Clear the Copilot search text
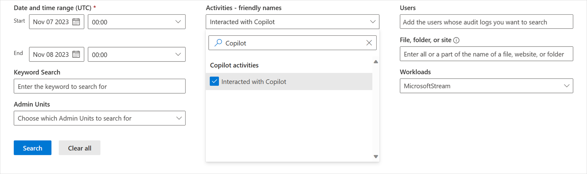Image resolution: width=587 pixels, height=174 pixels. 369,43
